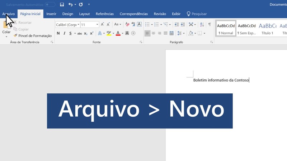Open the Calibri font name dropdown
Viewport: 287px width, 161px height.
(78, 25)
